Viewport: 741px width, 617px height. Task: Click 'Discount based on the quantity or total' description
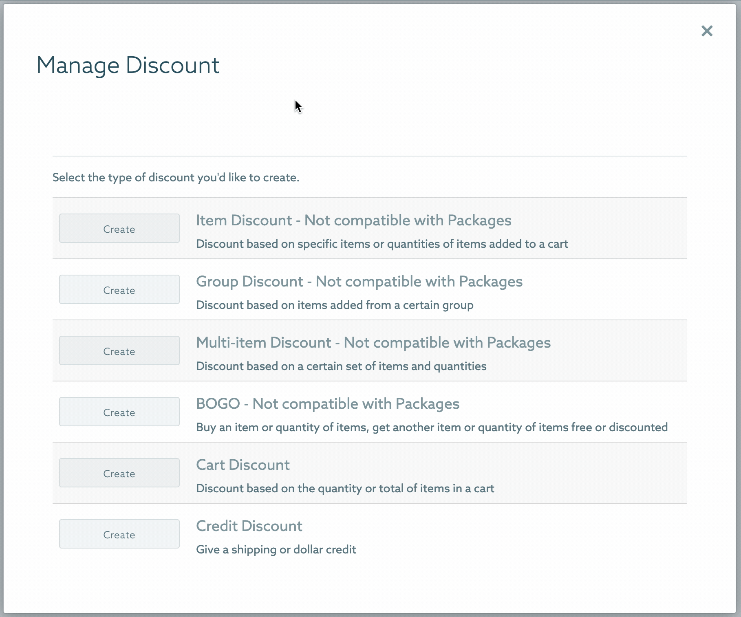point(345,489)
